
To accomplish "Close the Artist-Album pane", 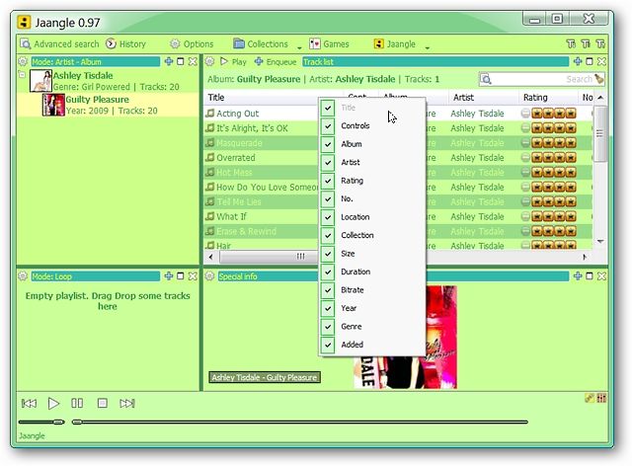I will pyautogui.click(x=193, y=61).
